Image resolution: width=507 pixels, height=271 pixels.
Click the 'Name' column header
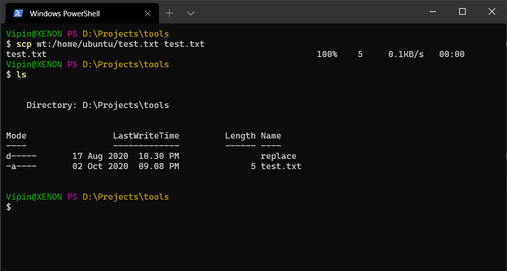coord(271,135)
